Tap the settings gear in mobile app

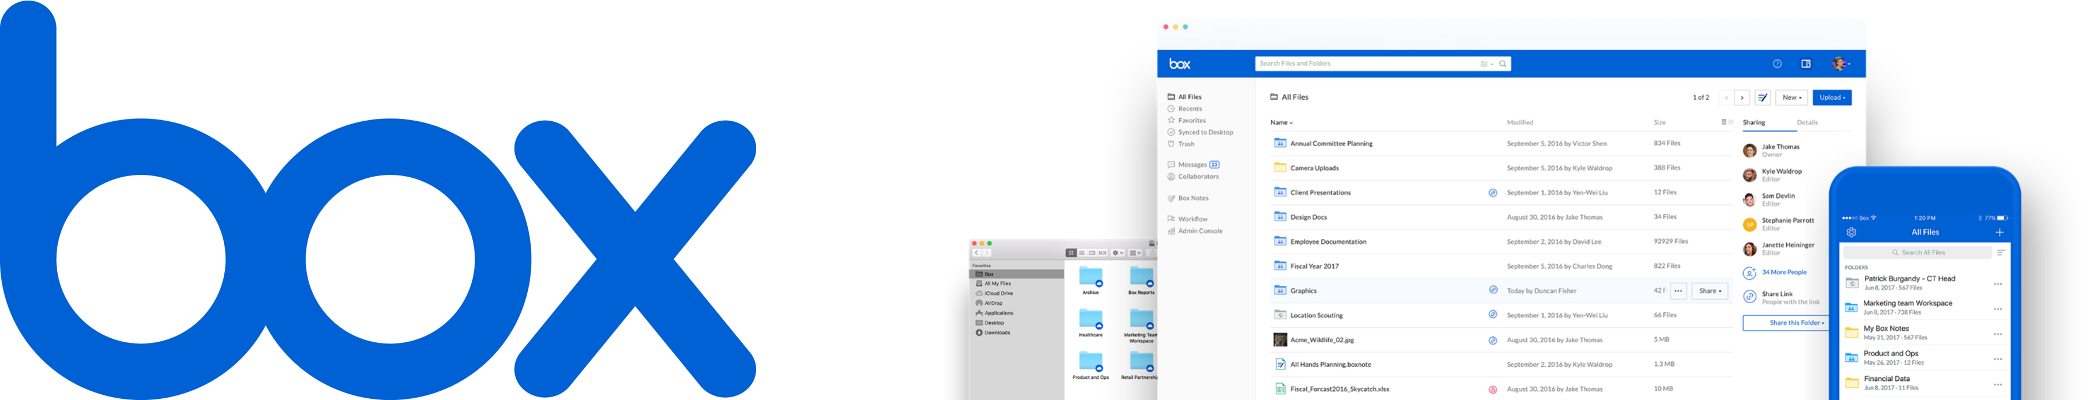click(x=1851, y=233)
